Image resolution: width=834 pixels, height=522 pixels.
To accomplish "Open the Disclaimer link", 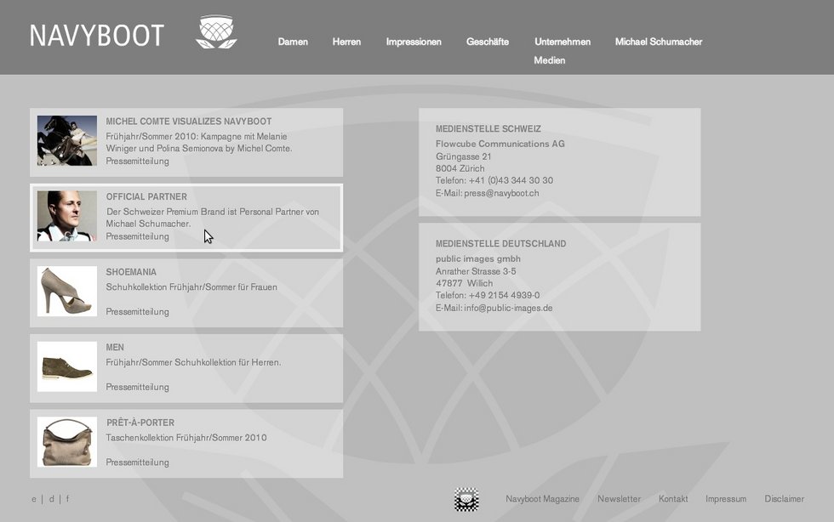I will click(785, 499).
